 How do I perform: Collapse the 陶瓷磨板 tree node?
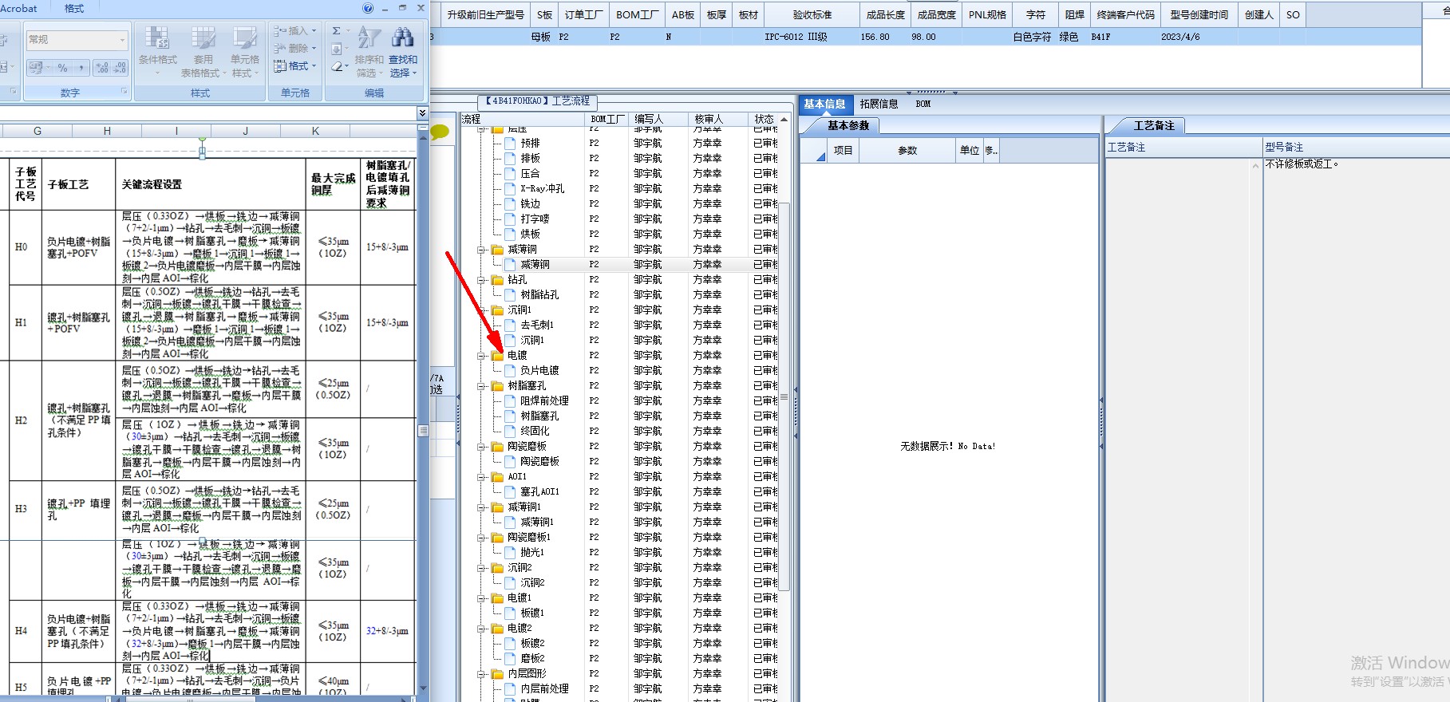(482, 447)
